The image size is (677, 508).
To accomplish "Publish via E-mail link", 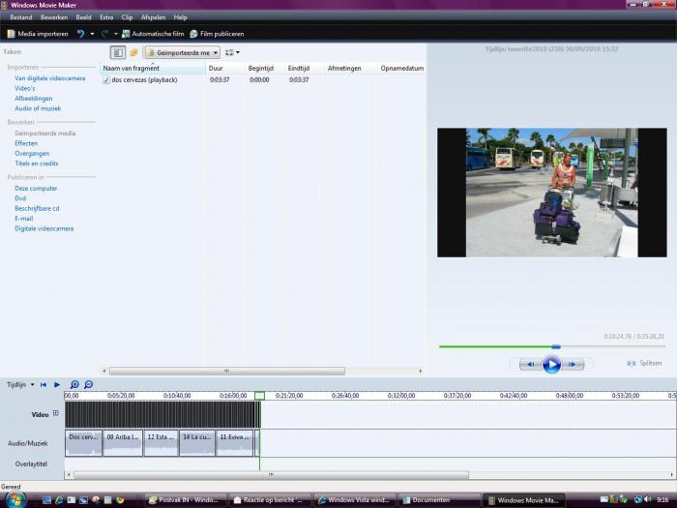I will [24, 219].
